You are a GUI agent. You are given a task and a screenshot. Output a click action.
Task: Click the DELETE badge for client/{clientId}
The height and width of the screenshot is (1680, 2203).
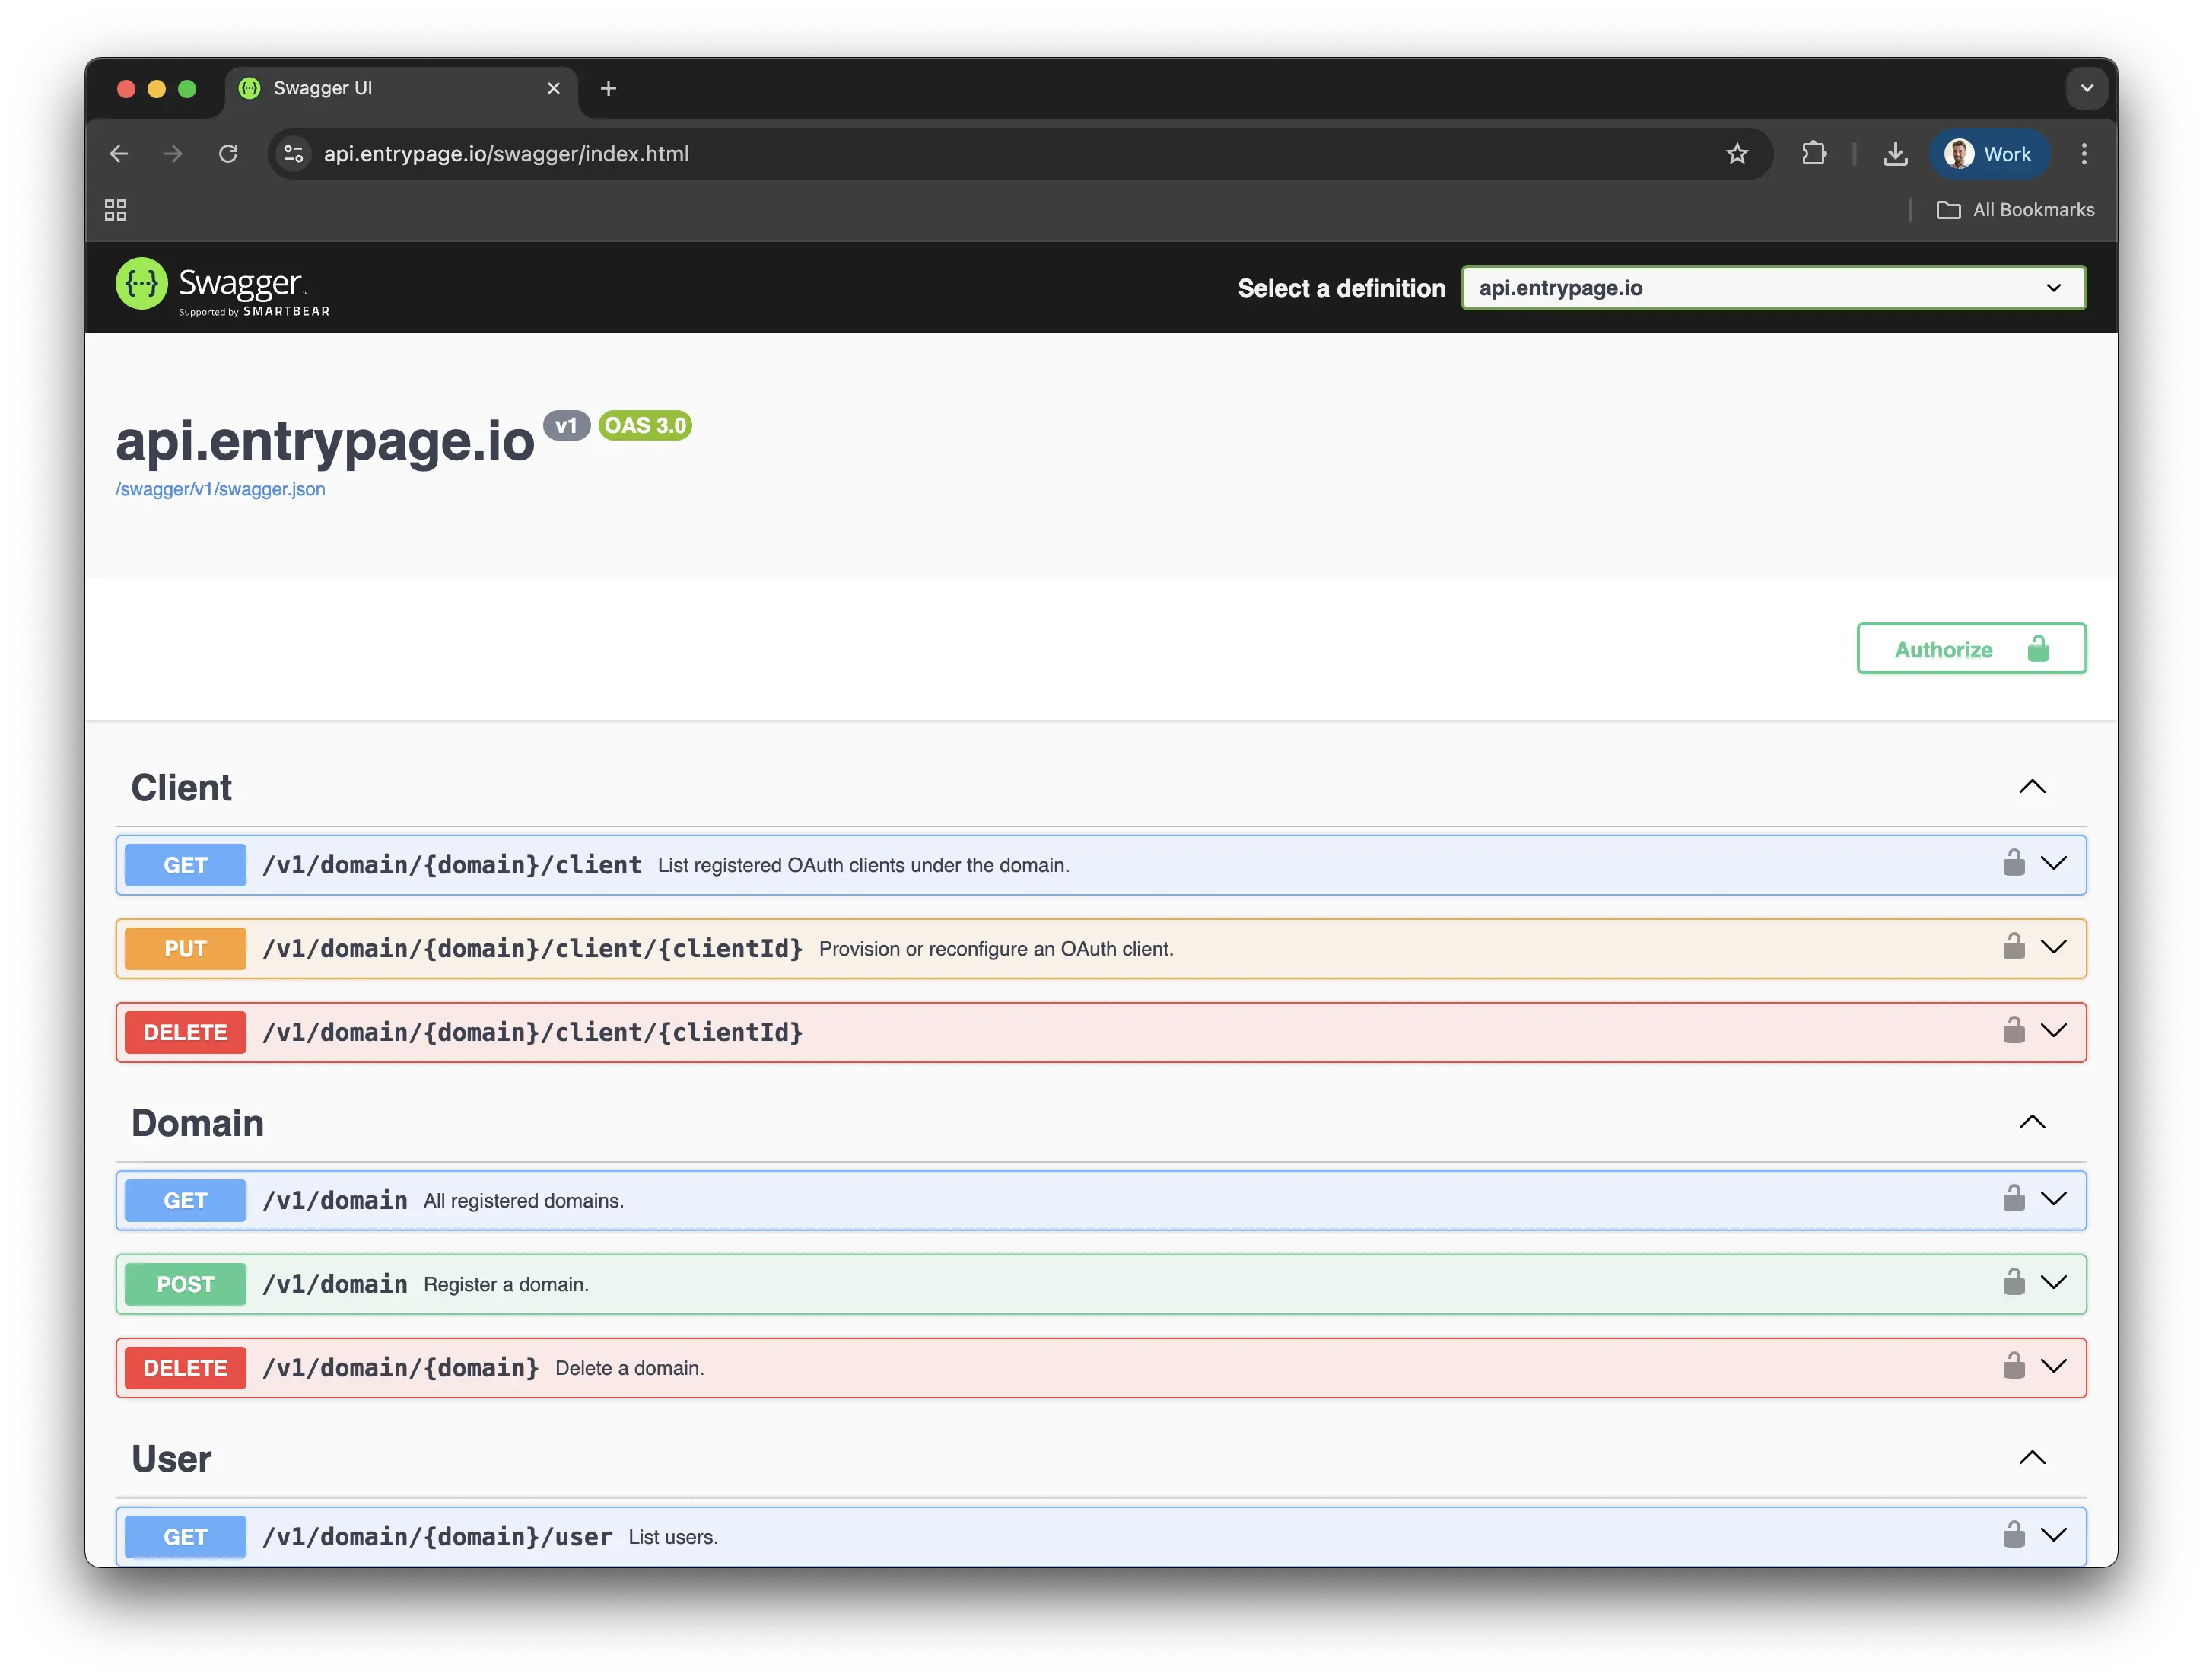coord(186,1032)
